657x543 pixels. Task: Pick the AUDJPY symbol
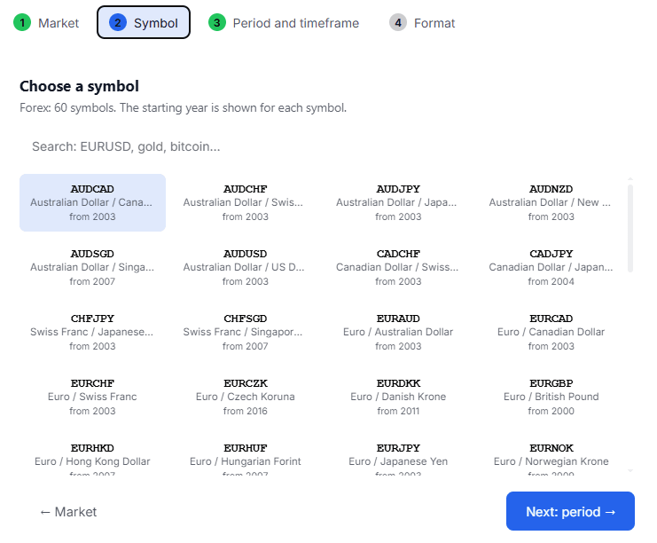[398, 202]
